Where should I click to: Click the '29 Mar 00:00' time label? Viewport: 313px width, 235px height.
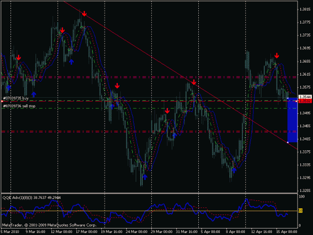(x=161, y=231)
